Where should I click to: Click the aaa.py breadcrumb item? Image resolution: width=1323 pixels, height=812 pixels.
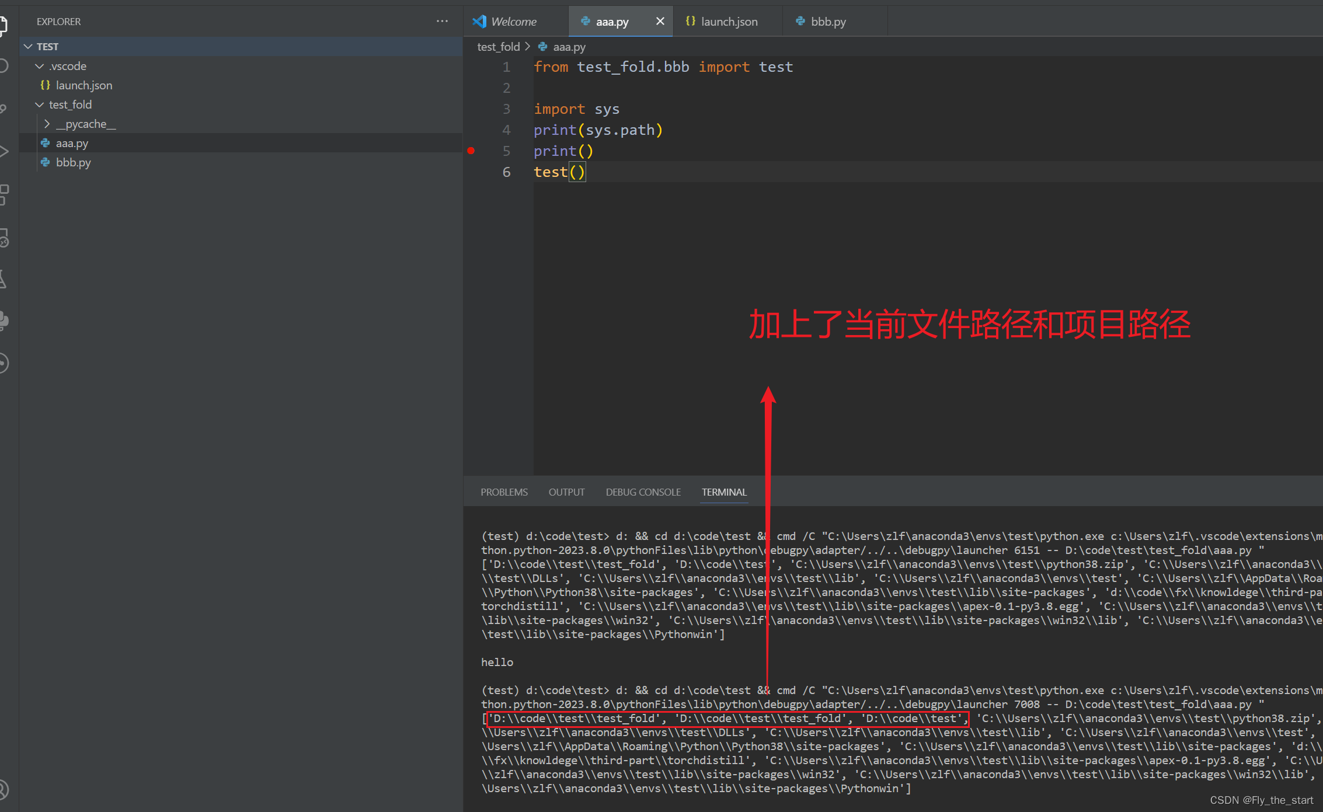click(x=569, y=47)
